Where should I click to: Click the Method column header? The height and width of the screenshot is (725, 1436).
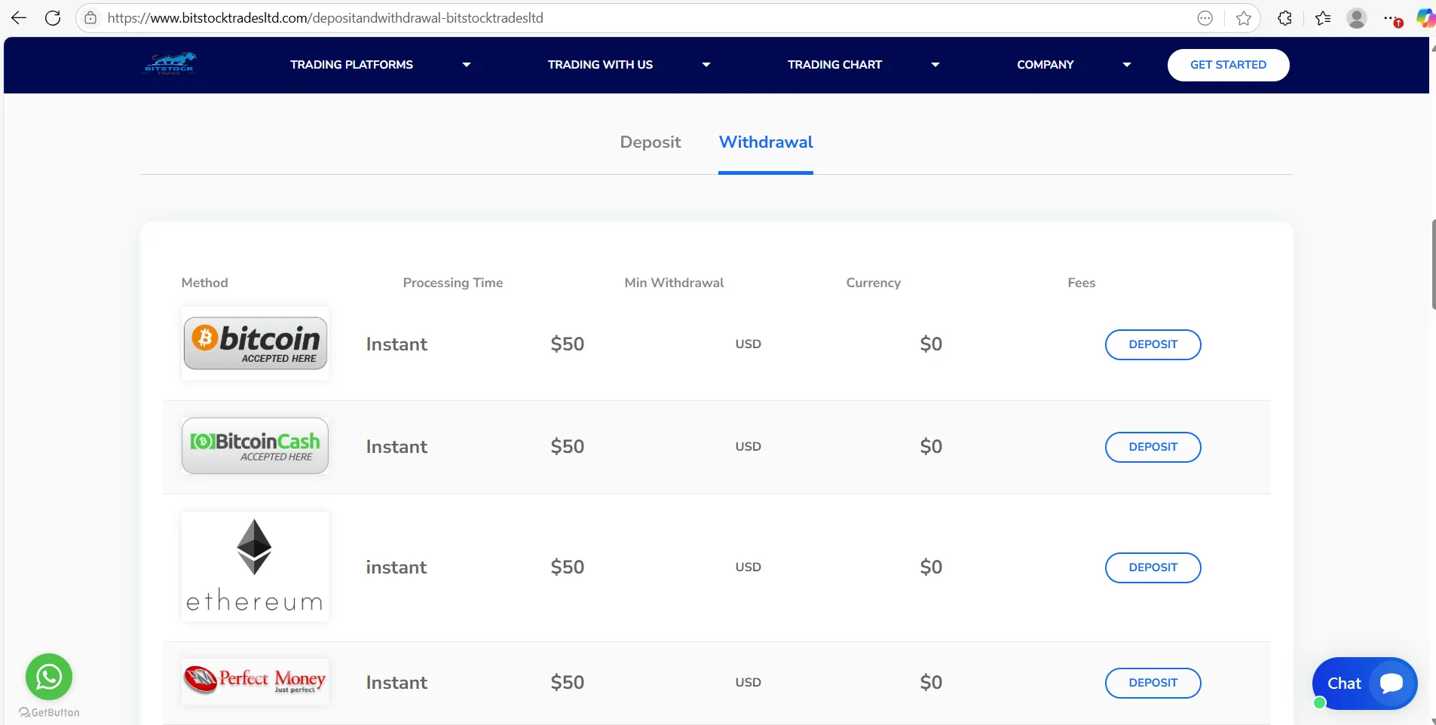(x=204, y=283)
